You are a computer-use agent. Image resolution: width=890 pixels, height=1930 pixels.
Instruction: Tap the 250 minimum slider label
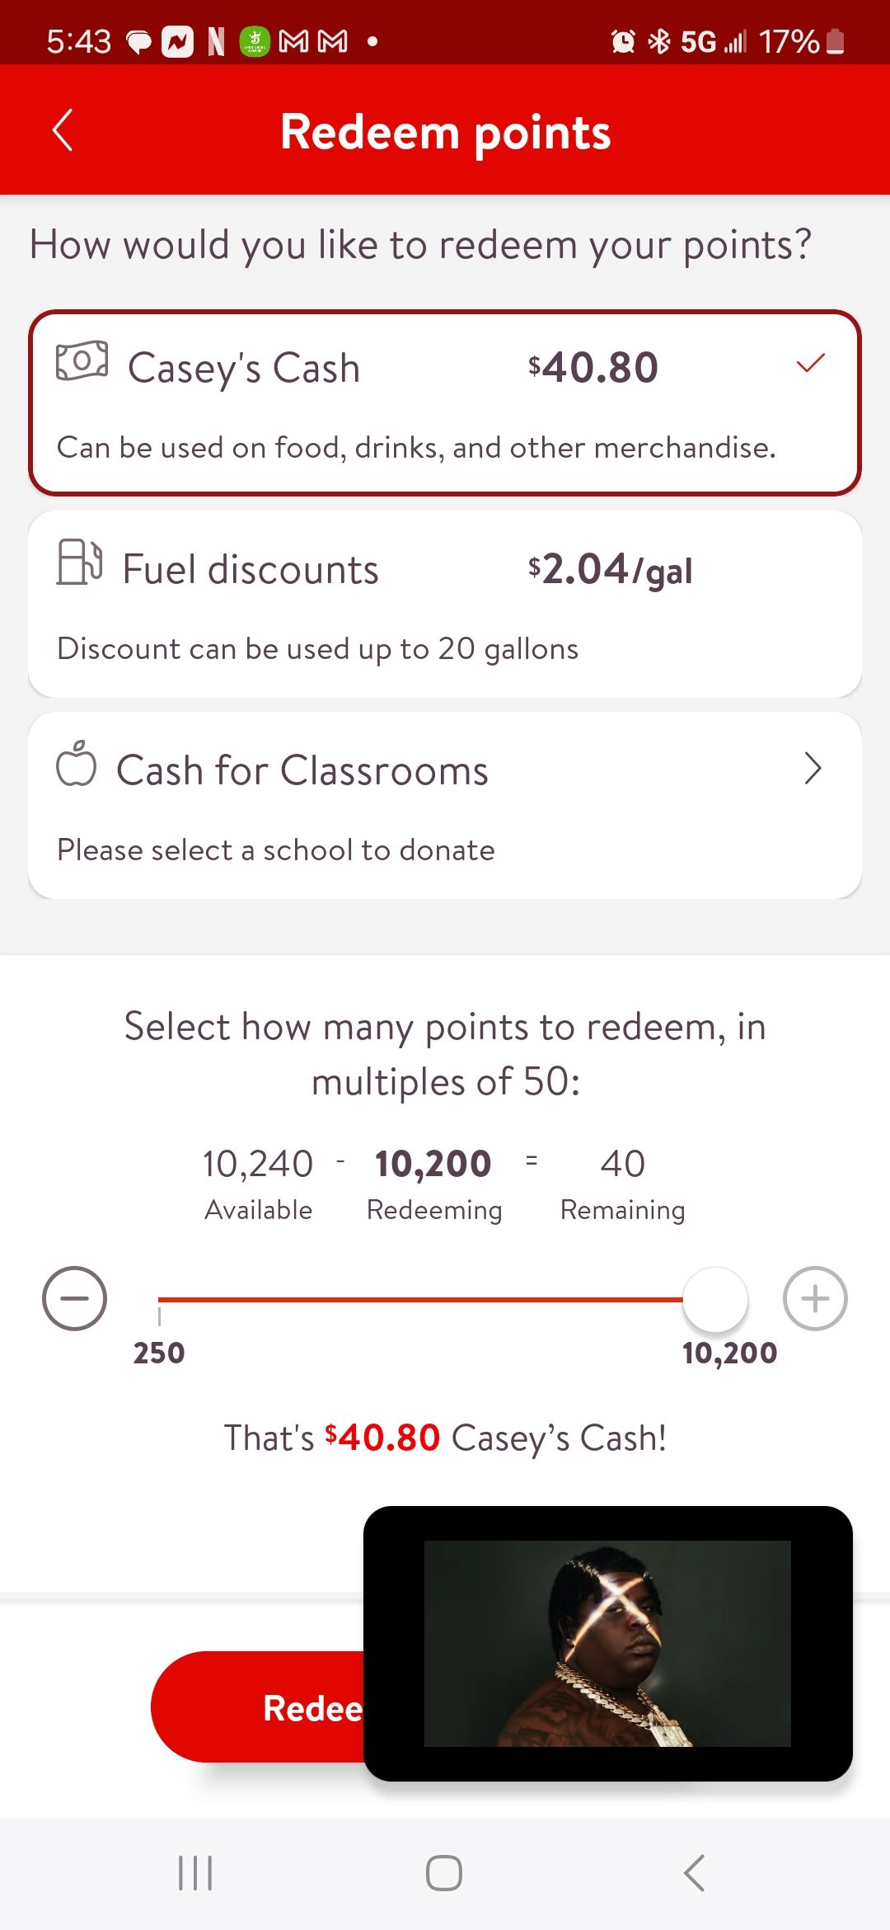tap(159, 1353)
